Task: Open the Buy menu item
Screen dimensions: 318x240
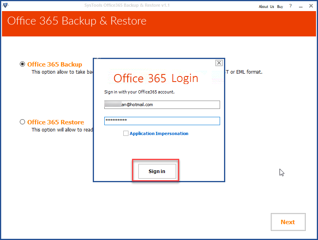Action: tap(280, 6)
